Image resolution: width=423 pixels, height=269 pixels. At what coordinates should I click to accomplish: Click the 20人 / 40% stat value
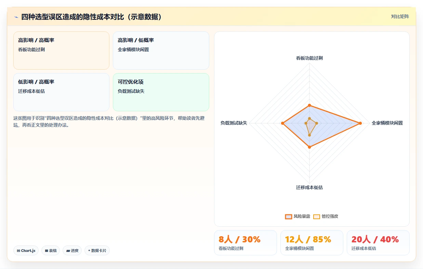point(375,239)
